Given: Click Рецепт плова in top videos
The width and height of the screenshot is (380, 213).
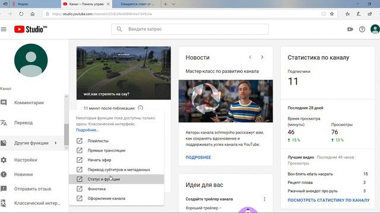Looking at the screenshot, I should [x=300, y=182].
